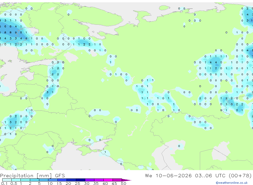Click the 40–45 mm magenta legend swatch
Screen dimensions: 253x185
click(108, 180)
